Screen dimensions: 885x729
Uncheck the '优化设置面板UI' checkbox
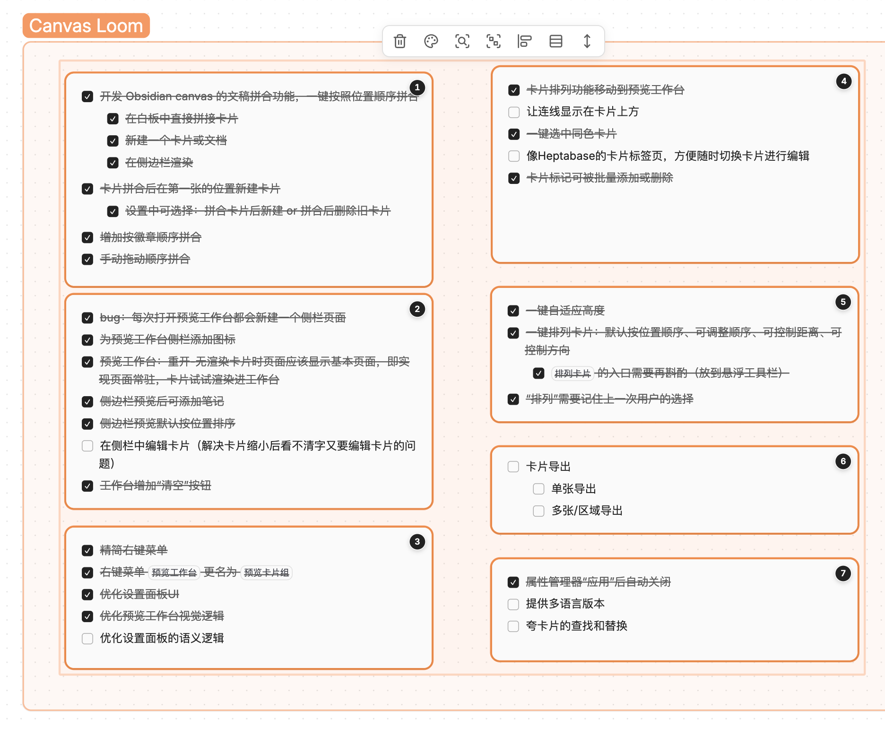(x=87, y=594)
